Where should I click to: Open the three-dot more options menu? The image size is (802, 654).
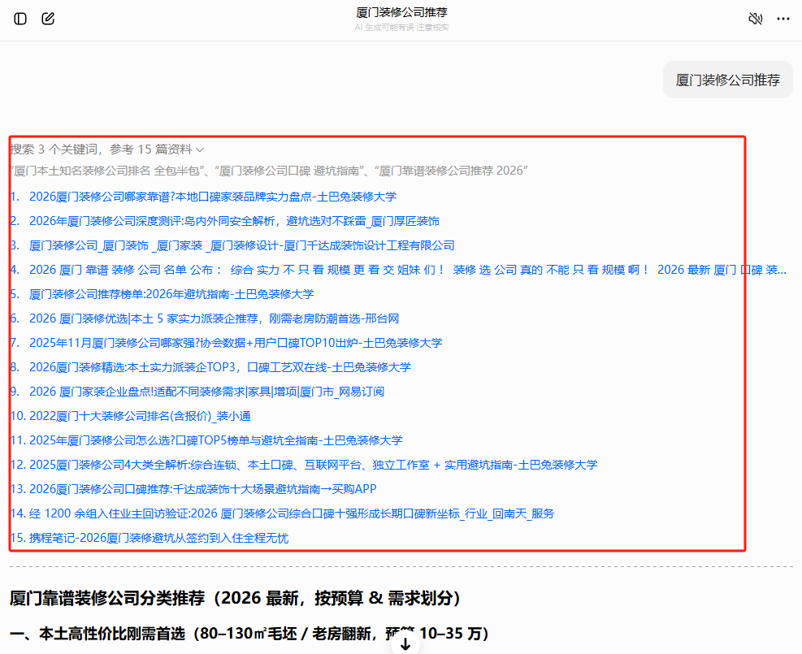(783, 19)
